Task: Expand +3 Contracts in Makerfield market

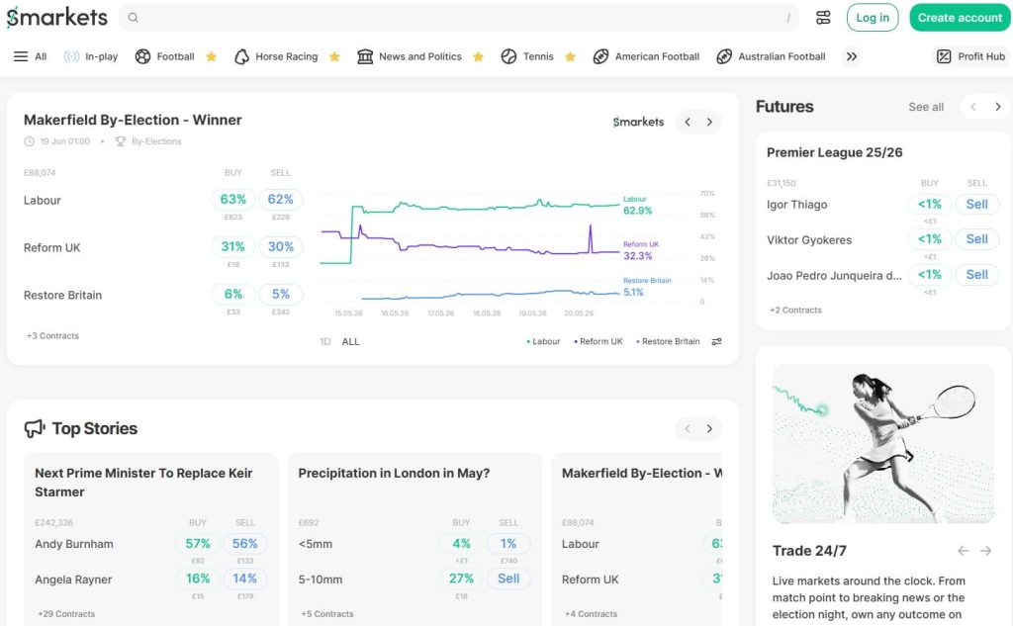Action: [53, 336]
